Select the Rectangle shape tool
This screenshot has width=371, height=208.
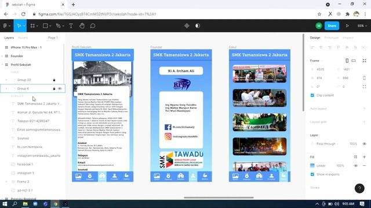tap(45, 25)
